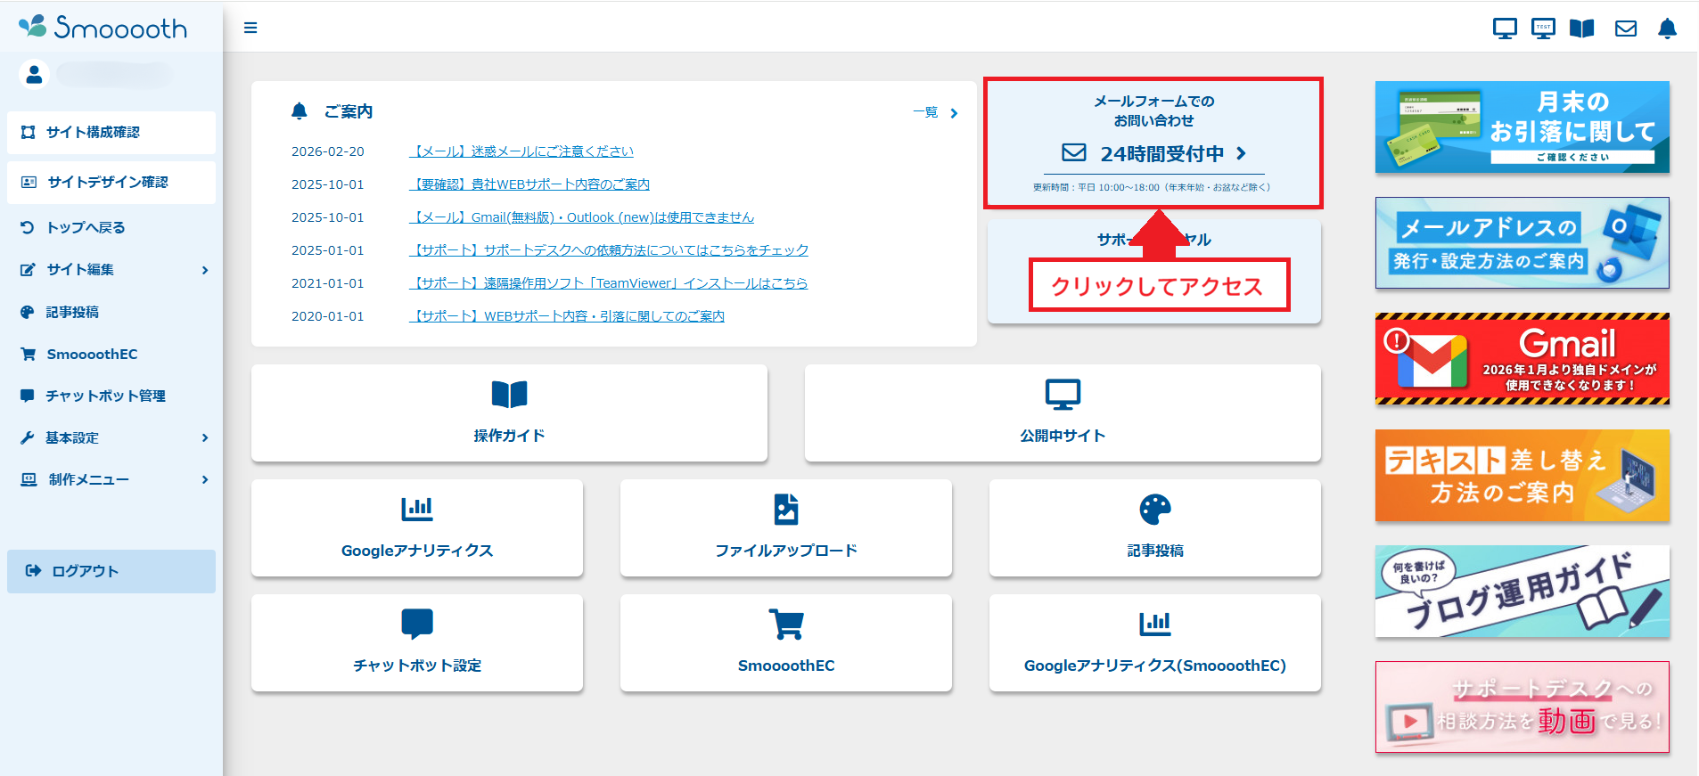Open the テキスト差し替え方法のご案内 banner

click(x=1522, y=475)
